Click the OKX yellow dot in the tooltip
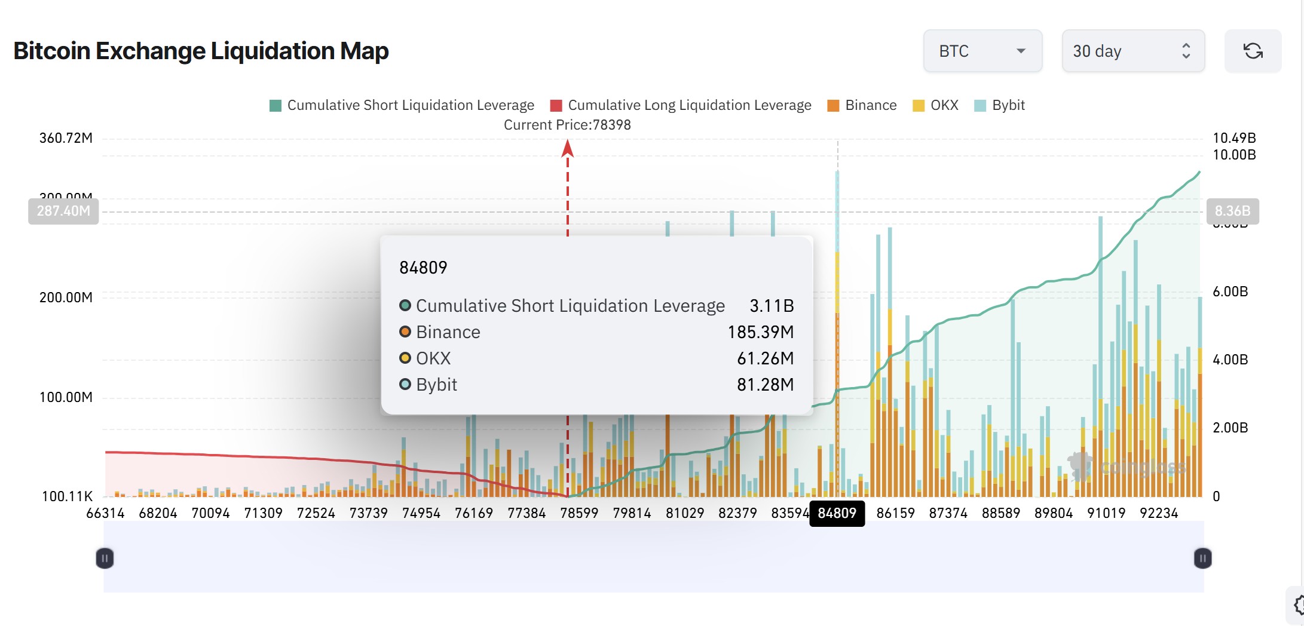 [x=405, y=358]
